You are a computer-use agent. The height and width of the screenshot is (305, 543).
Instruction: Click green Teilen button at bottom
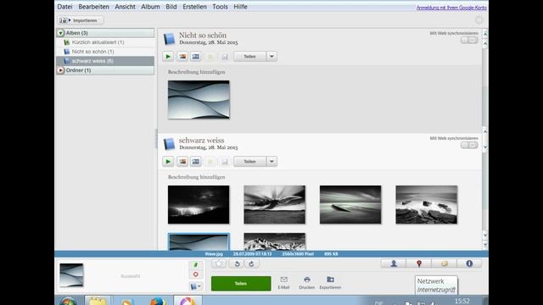(241, 283)
